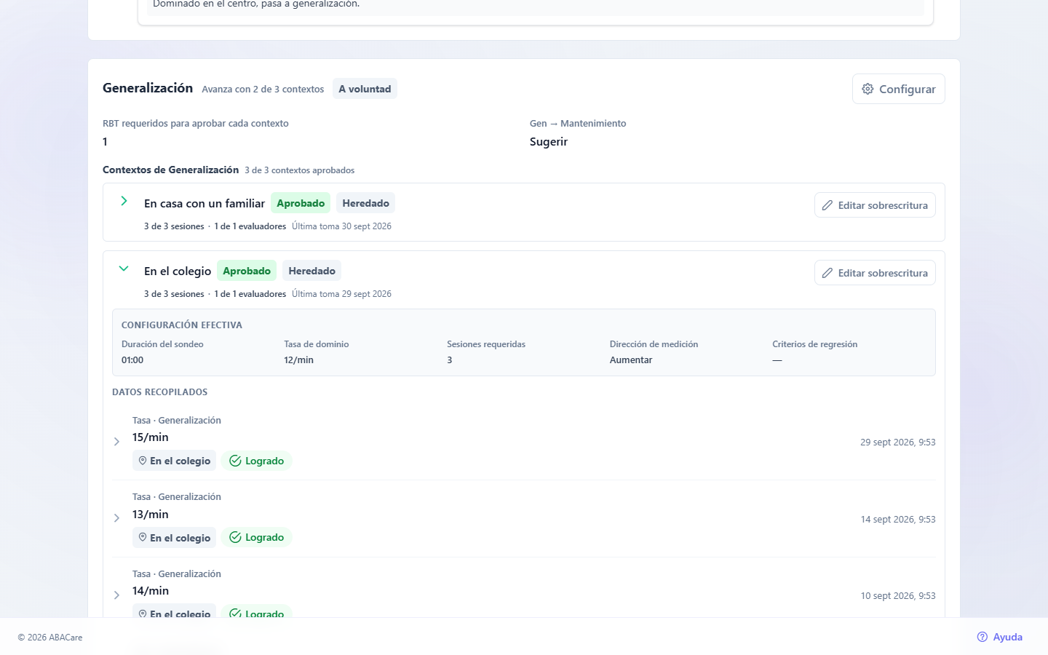This screenshot has height=655, width=1048.
Task: Click the 29 sept 2026, 9:53 timestamp
Action: pyautogui.click(x=898, y=442)
